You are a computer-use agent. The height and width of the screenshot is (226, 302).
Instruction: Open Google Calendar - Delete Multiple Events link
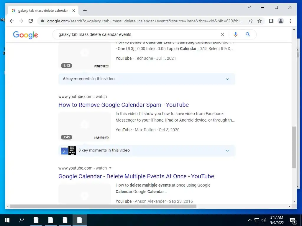click(x=136, y=176)
